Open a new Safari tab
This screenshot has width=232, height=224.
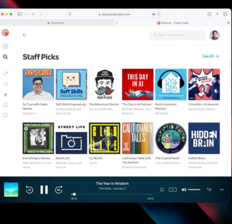pyautogui.click(x=217, y=14)
